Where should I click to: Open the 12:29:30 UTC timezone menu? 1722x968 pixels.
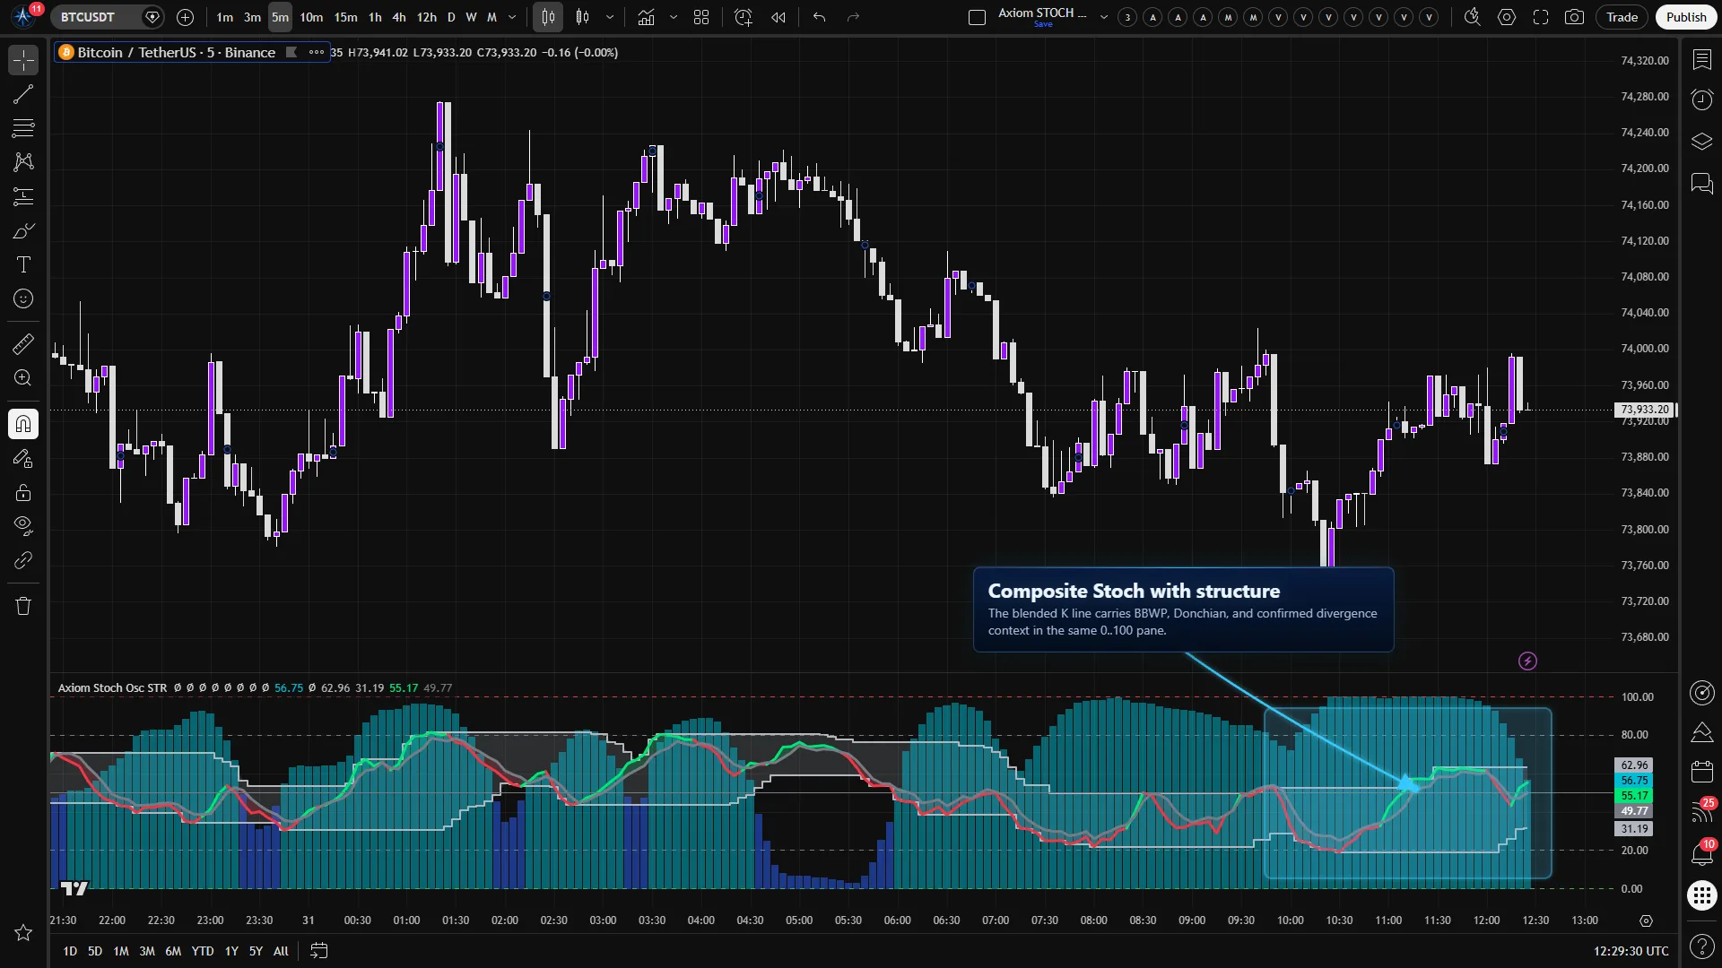[1631, 951]
